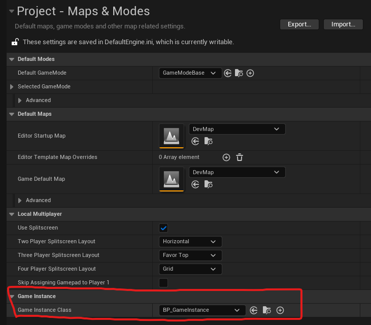Click the 'Default GameMode' label
The width and height of the screenshot is (371, 325).
point(42,73)
